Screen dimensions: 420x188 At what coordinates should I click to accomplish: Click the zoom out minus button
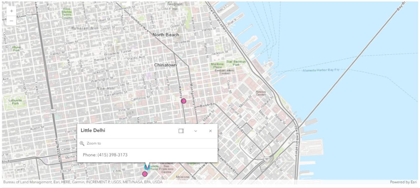coord(12,21)
